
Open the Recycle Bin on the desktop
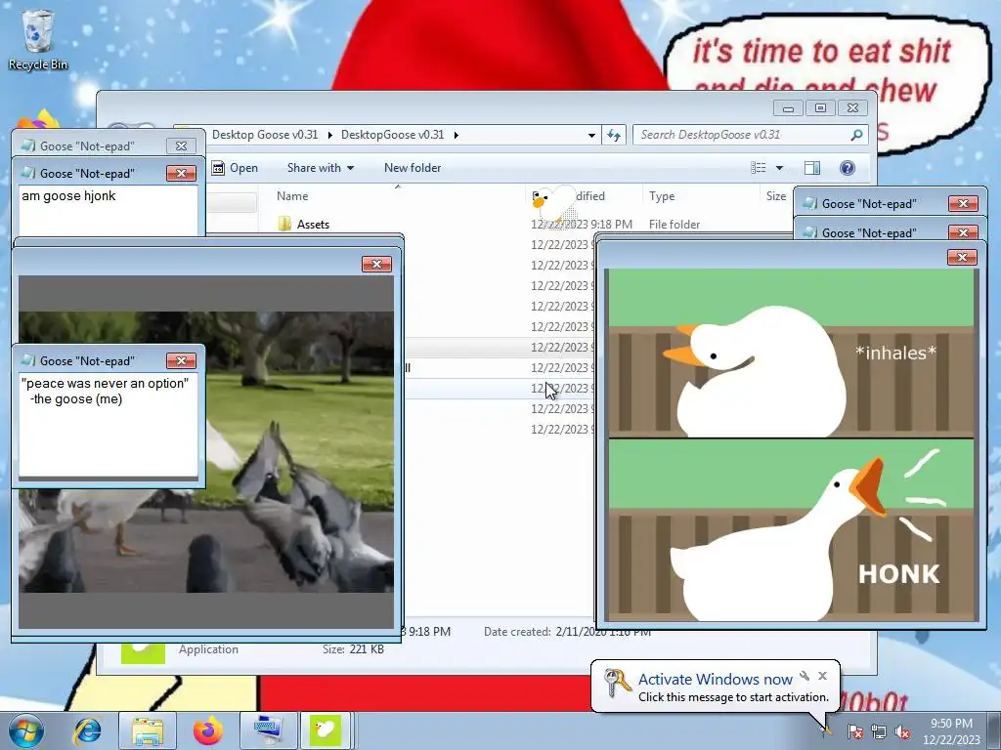[x=38, y=39]
